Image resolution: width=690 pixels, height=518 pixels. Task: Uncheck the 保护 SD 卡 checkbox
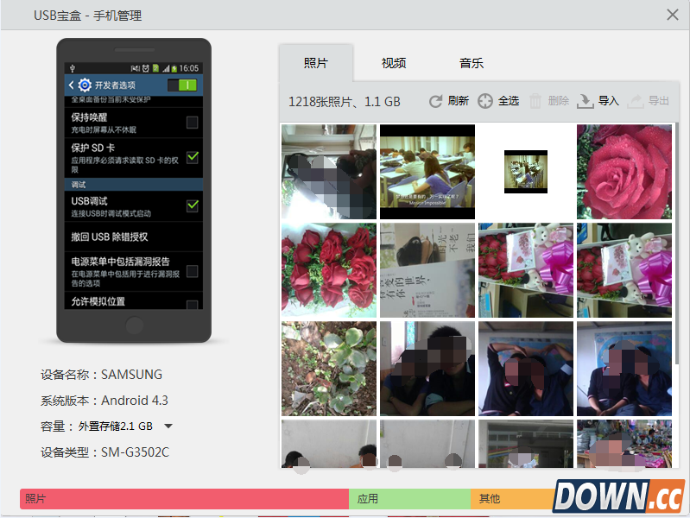(x=192, y=157)
